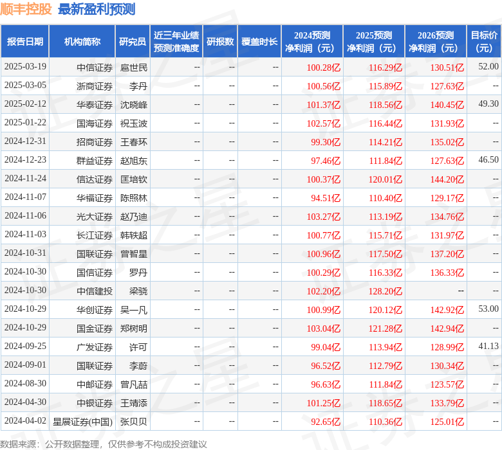Click researcher 曾智星
Viewport: 502px width, 450px height.
tap(134, 254)
